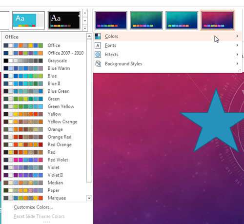The height and width of the screenshot is (224, 244).
Task: Choose the Violet II color scheme
Action: [x=44, y=175]
